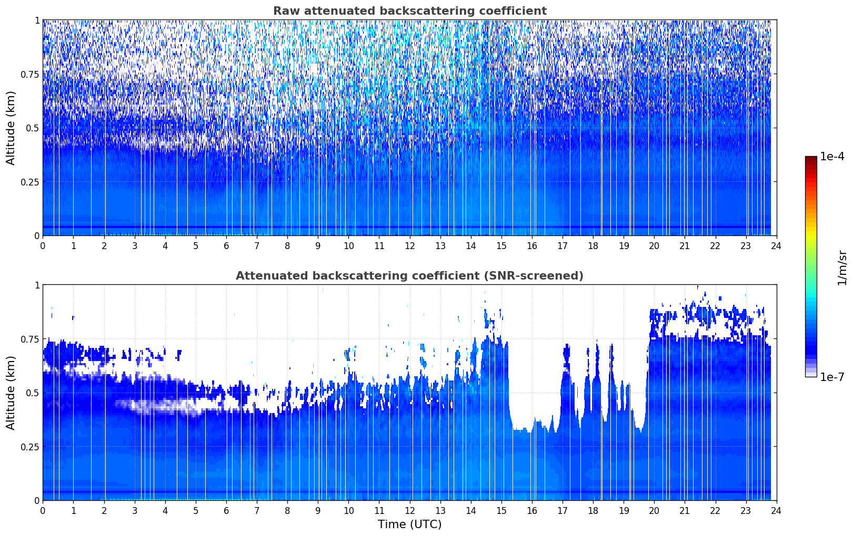Click time tick "11" on the SNR-screened plot
853x536 pixels.
[x=379, y=510]
